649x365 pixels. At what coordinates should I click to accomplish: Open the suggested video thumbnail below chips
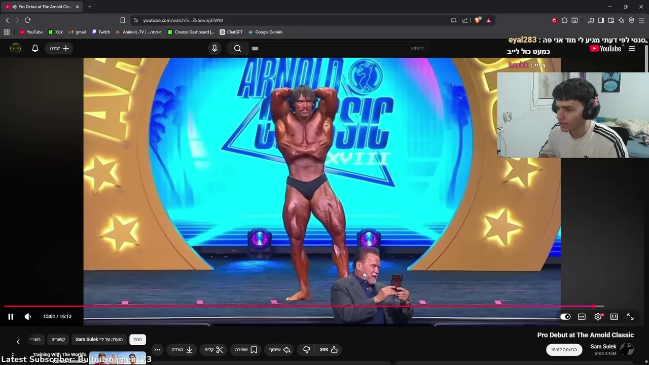(x=118, y=358)
